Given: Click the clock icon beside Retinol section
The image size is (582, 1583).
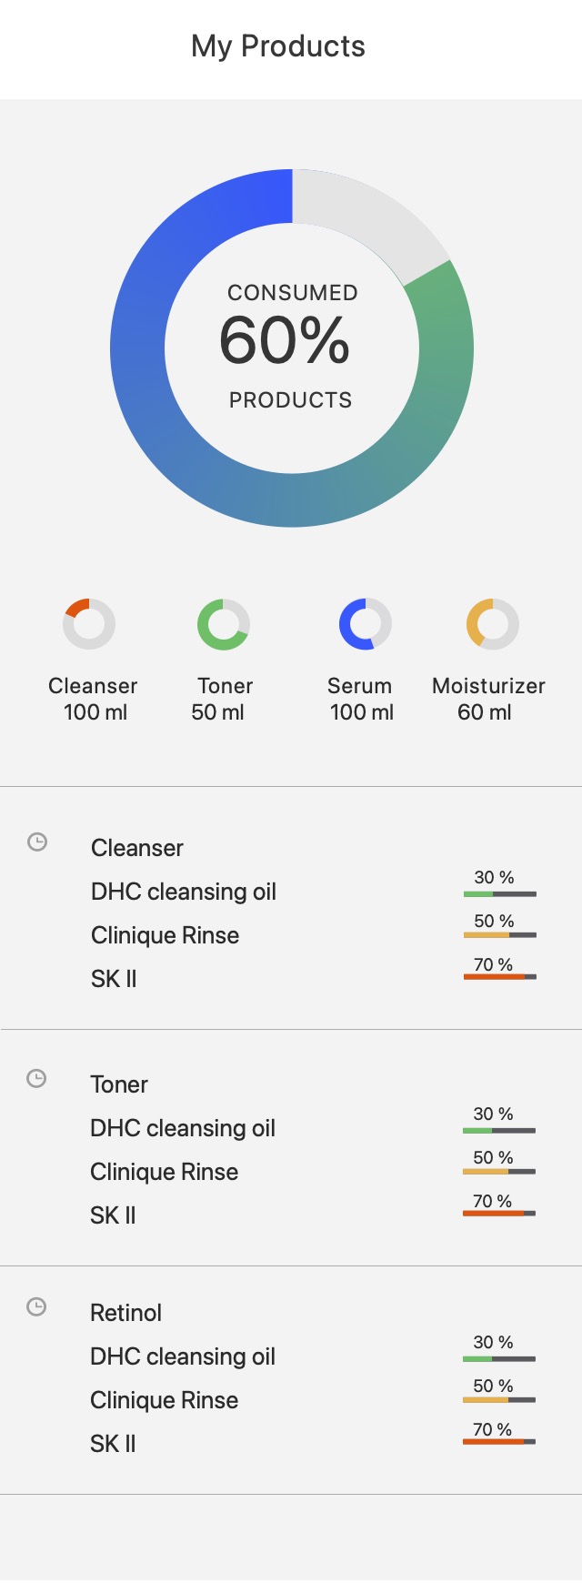Looking at the screenshot, I should [36, 1306].
